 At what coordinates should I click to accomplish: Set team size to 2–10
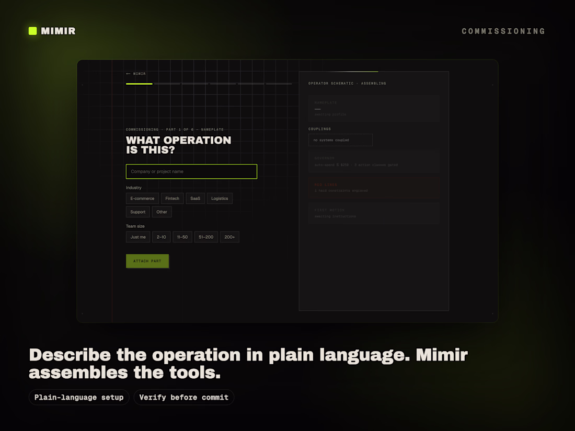[x=162, y=237]
